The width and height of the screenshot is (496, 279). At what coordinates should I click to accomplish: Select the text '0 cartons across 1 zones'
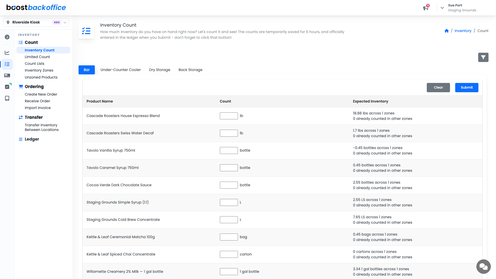coord(375,252)
